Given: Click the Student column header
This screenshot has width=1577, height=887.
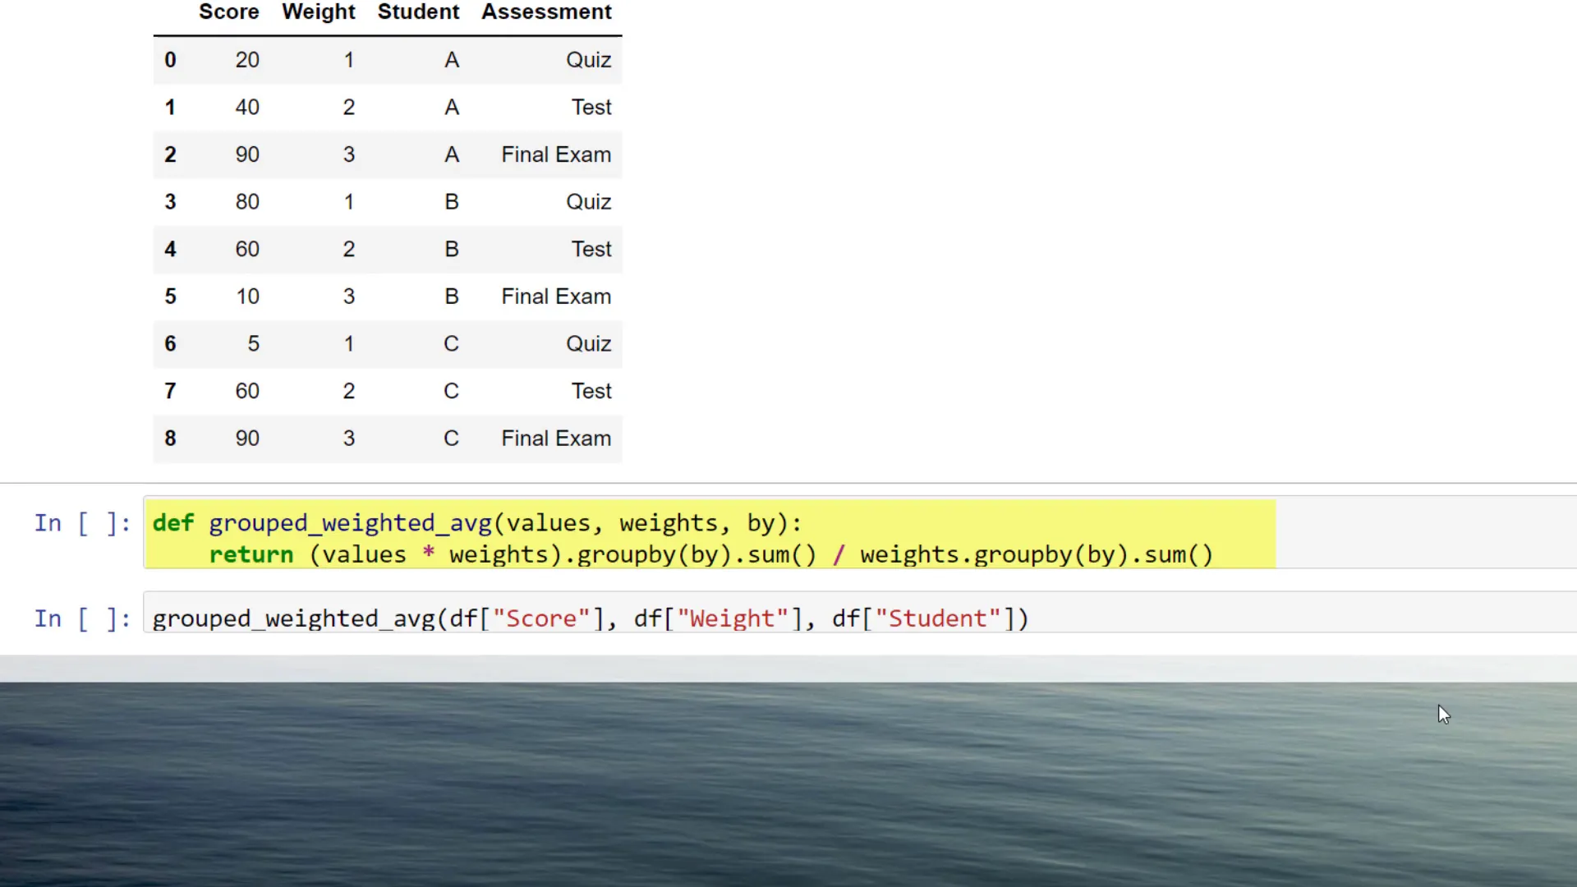Looking at the screenshot, I should [x=418, y=12].
